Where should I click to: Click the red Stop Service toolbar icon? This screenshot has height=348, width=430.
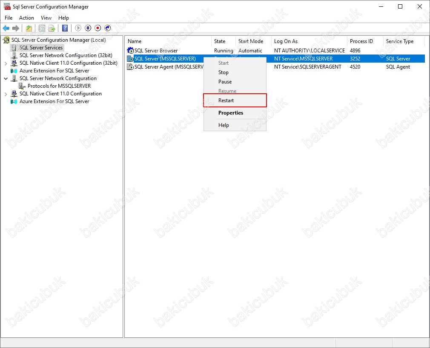click(98, 28)
